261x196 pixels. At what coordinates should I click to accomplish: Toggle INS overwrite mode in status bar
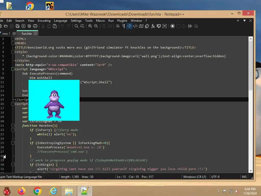[x=244, y=177]
